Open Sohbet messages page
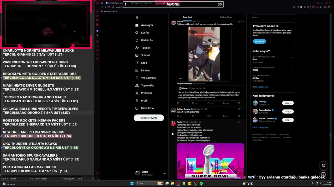334x187 pixels. click(x=142, y=55)
